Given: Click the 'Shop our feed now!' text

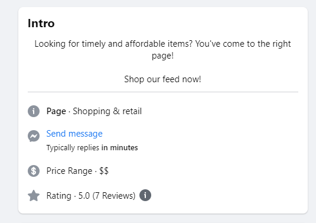Looking at the screenshot, I should [162, 79].
